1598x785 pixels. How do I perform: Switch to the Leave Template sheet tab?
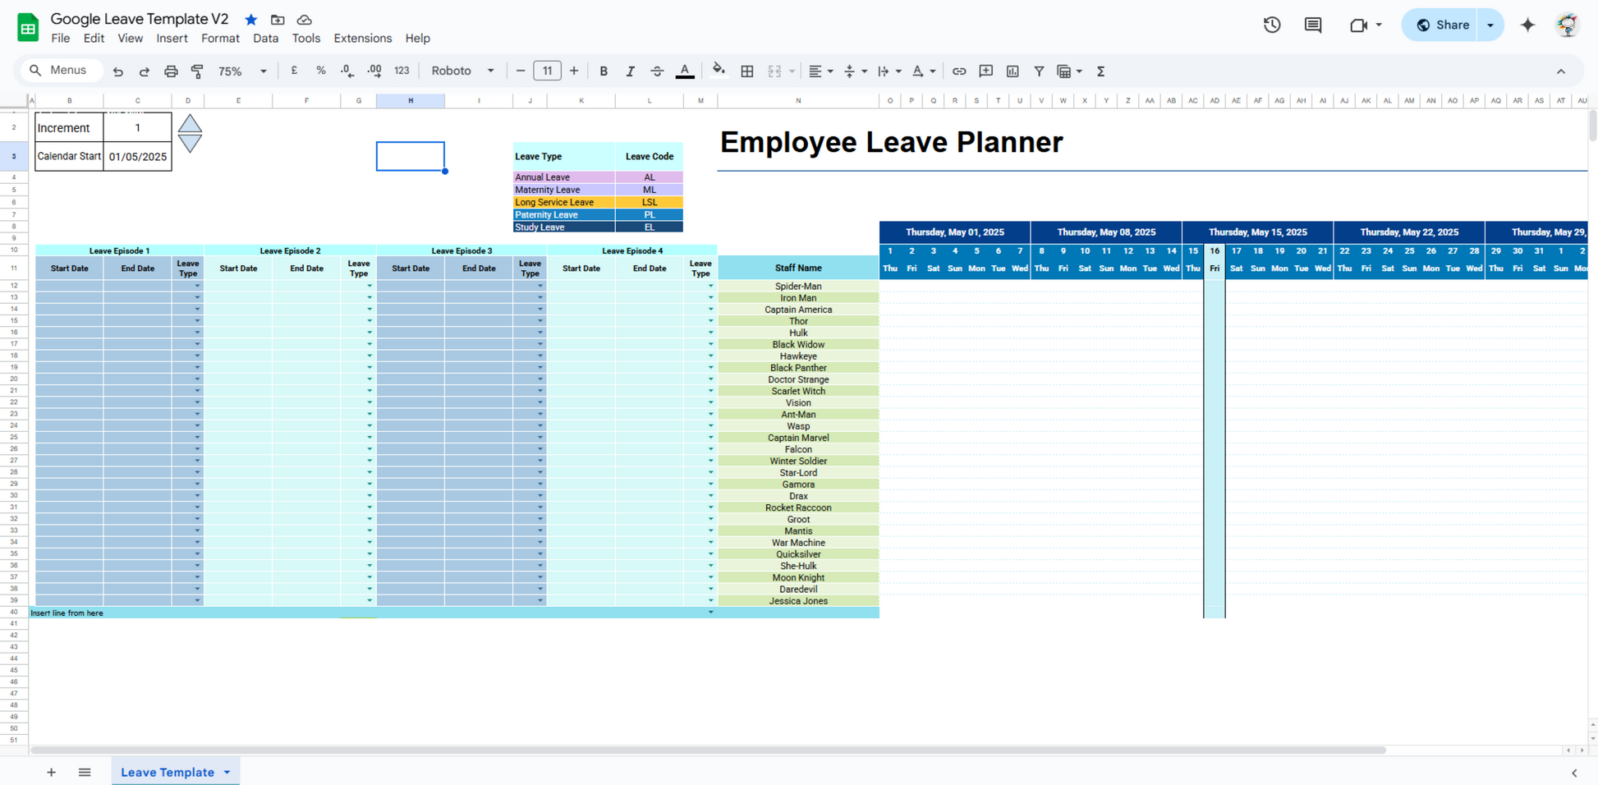point(168,772)
